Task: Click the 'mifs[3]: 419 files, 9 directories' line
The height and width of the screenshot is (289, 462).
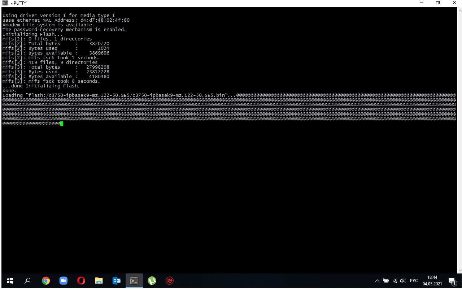Action: point(50,62)
